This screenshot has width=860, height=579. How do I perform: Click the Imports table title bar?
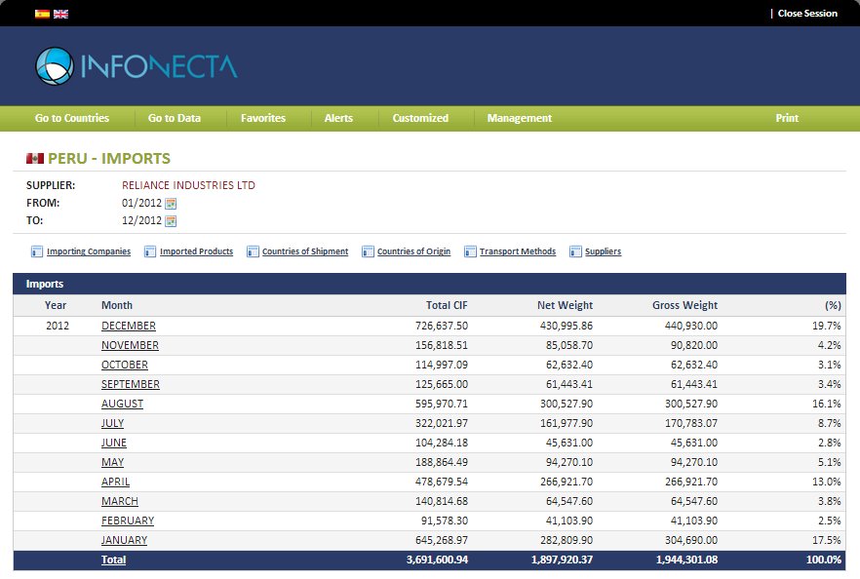click(429, 284)
